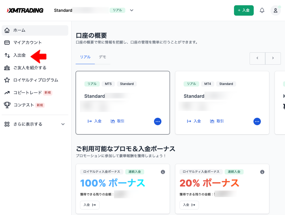Click the 20% ボーナス heading
The width and height of the screenshot is (285, 215).
[209, 183]
